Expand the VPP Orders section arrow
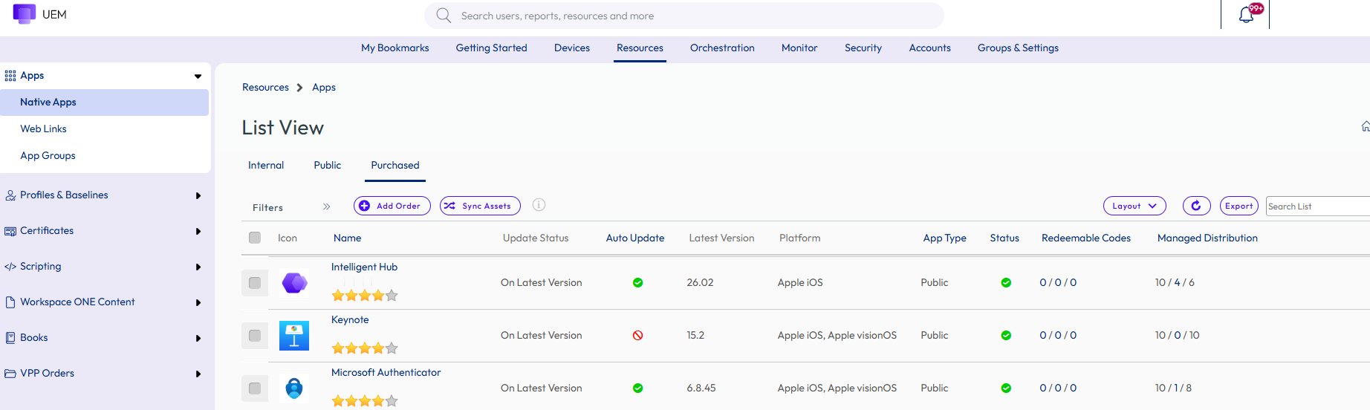Image resolution: width=1370 pixels, height=410 pixels. [198, 374]
